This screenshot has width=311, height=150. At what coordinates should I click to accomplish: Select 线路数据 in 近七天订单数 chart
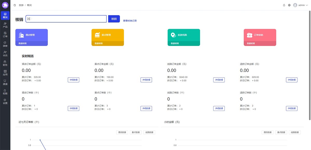point(149,132)
